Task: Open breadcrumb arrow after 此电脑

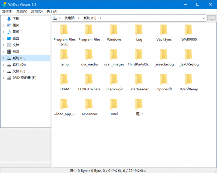Action: tap(79, 18)
